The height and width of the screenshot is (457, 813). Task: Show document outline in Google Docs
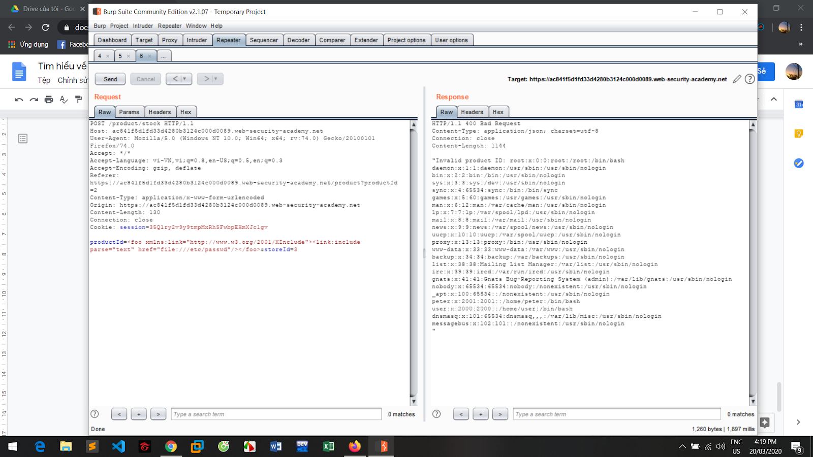(x=23, y=139)
